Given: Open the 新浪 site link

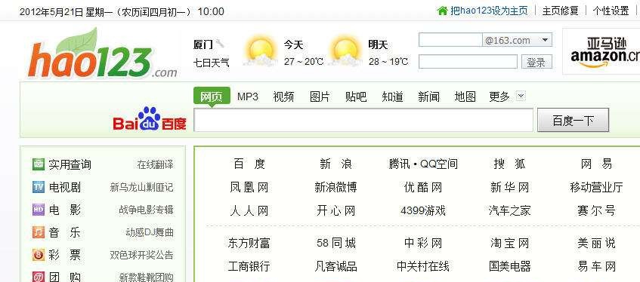Looking at the screenshot, I should (335, 164).
